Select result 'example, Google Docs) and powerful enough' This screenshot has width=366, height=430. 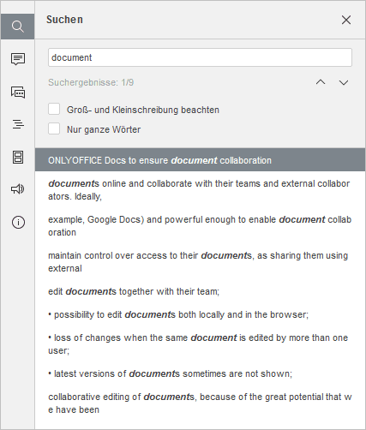click(x=200, y=225)
